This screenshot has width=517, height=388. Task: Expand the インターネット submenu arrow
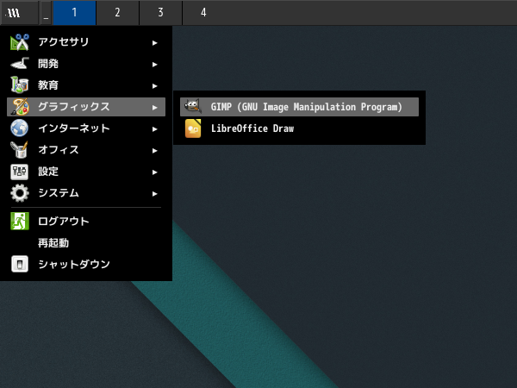tap(154, 129)
